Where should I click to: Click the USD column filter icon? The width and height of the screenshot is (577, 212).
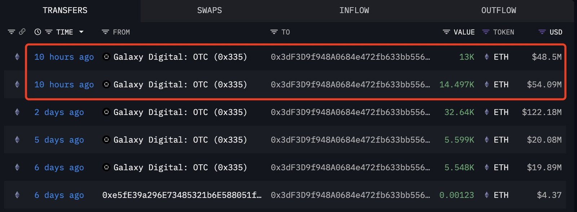[x=542, y=32]
